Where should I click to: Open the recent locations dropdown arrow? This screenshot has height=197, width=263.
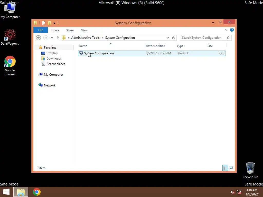click(x=52, y=38)
